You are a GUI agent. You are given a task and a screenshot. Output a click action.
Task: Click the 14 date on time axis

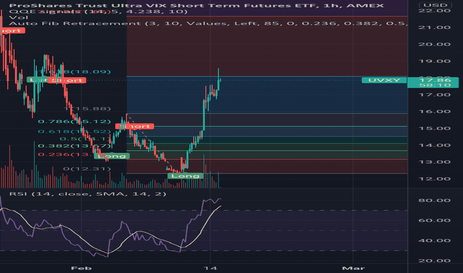pos(210,268)
